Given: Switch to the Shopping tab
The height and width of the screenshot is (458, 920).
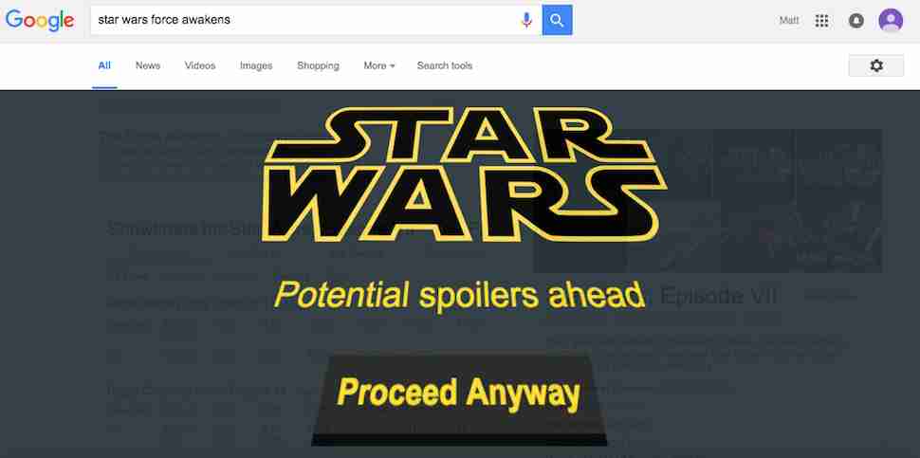Looking at the screenshot, I should [x=318, y=65].
